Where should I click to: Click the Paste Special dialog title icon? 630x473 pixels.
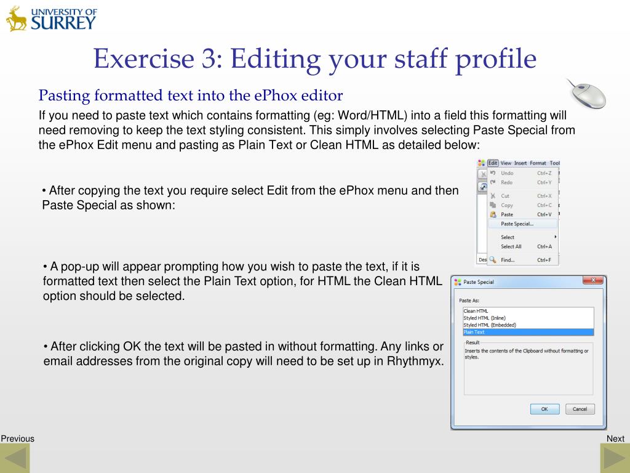[x=458, y=282]
